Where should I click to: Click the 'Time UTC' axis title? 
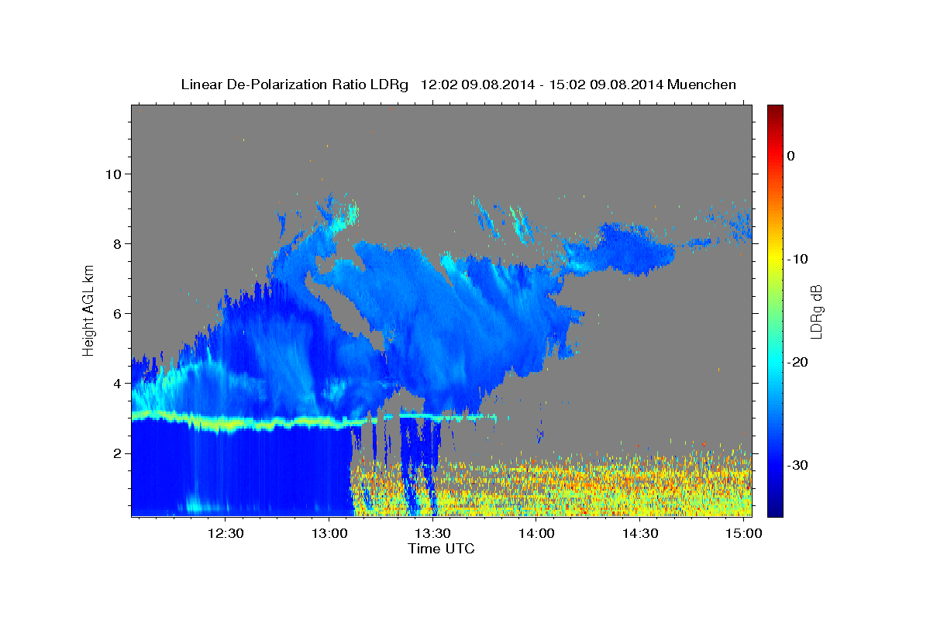pyautogui.click(x=441, y=549)
